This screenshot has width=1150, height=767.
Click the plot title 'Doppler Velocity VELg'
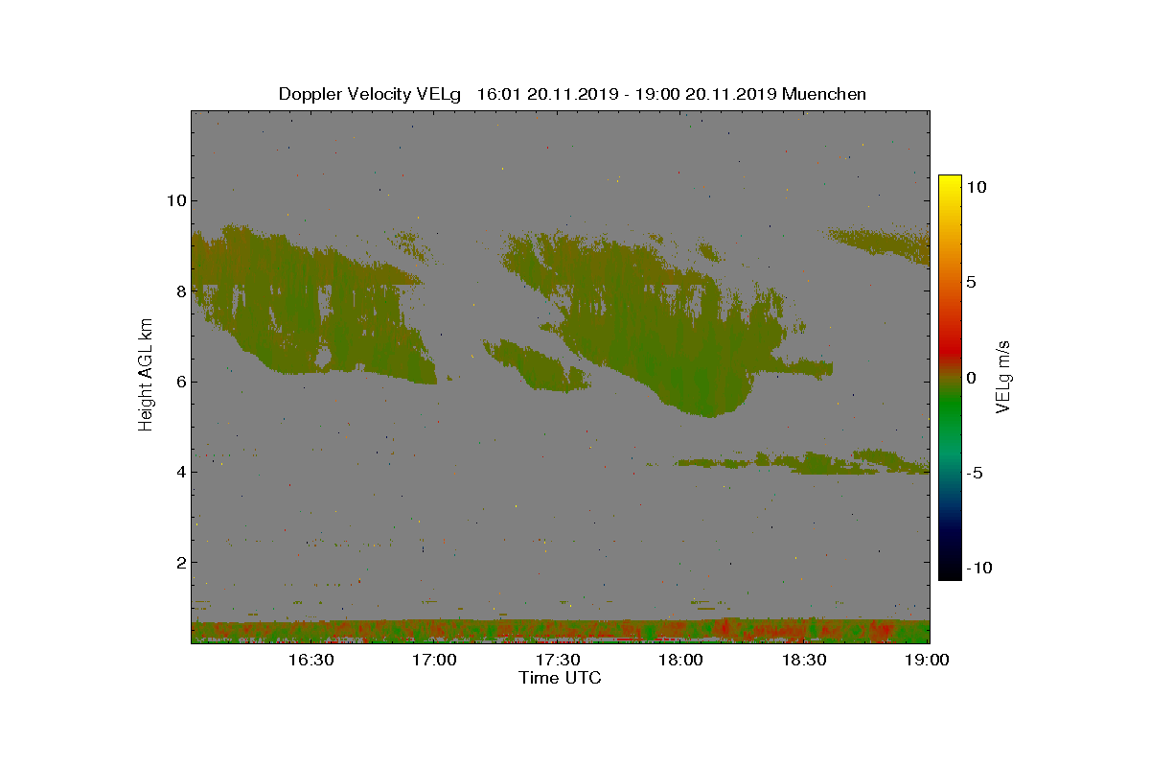[370, 94]
